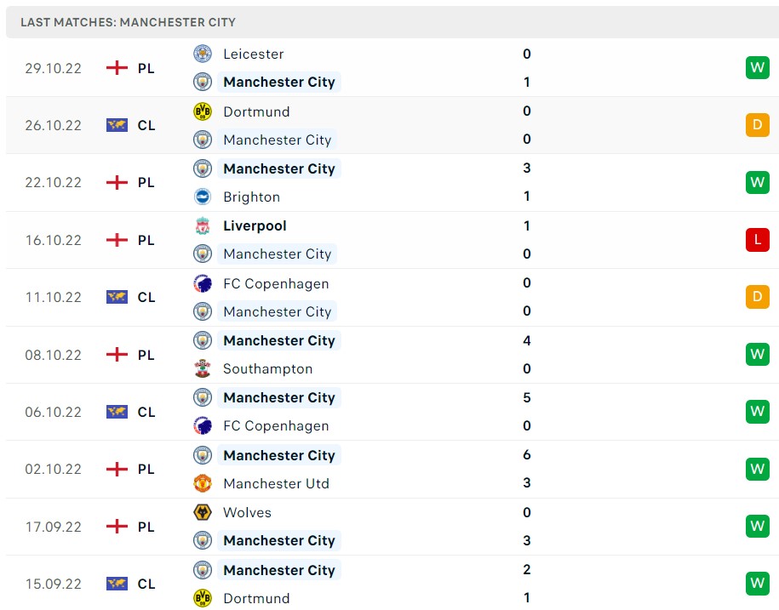This screenshot has width=779, height=610.
Task: Click the Wolves club crest icon
Action: click(203, 512)
